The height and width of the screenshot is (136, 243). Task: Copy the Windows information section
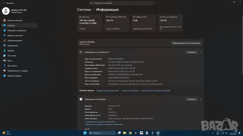191,99
